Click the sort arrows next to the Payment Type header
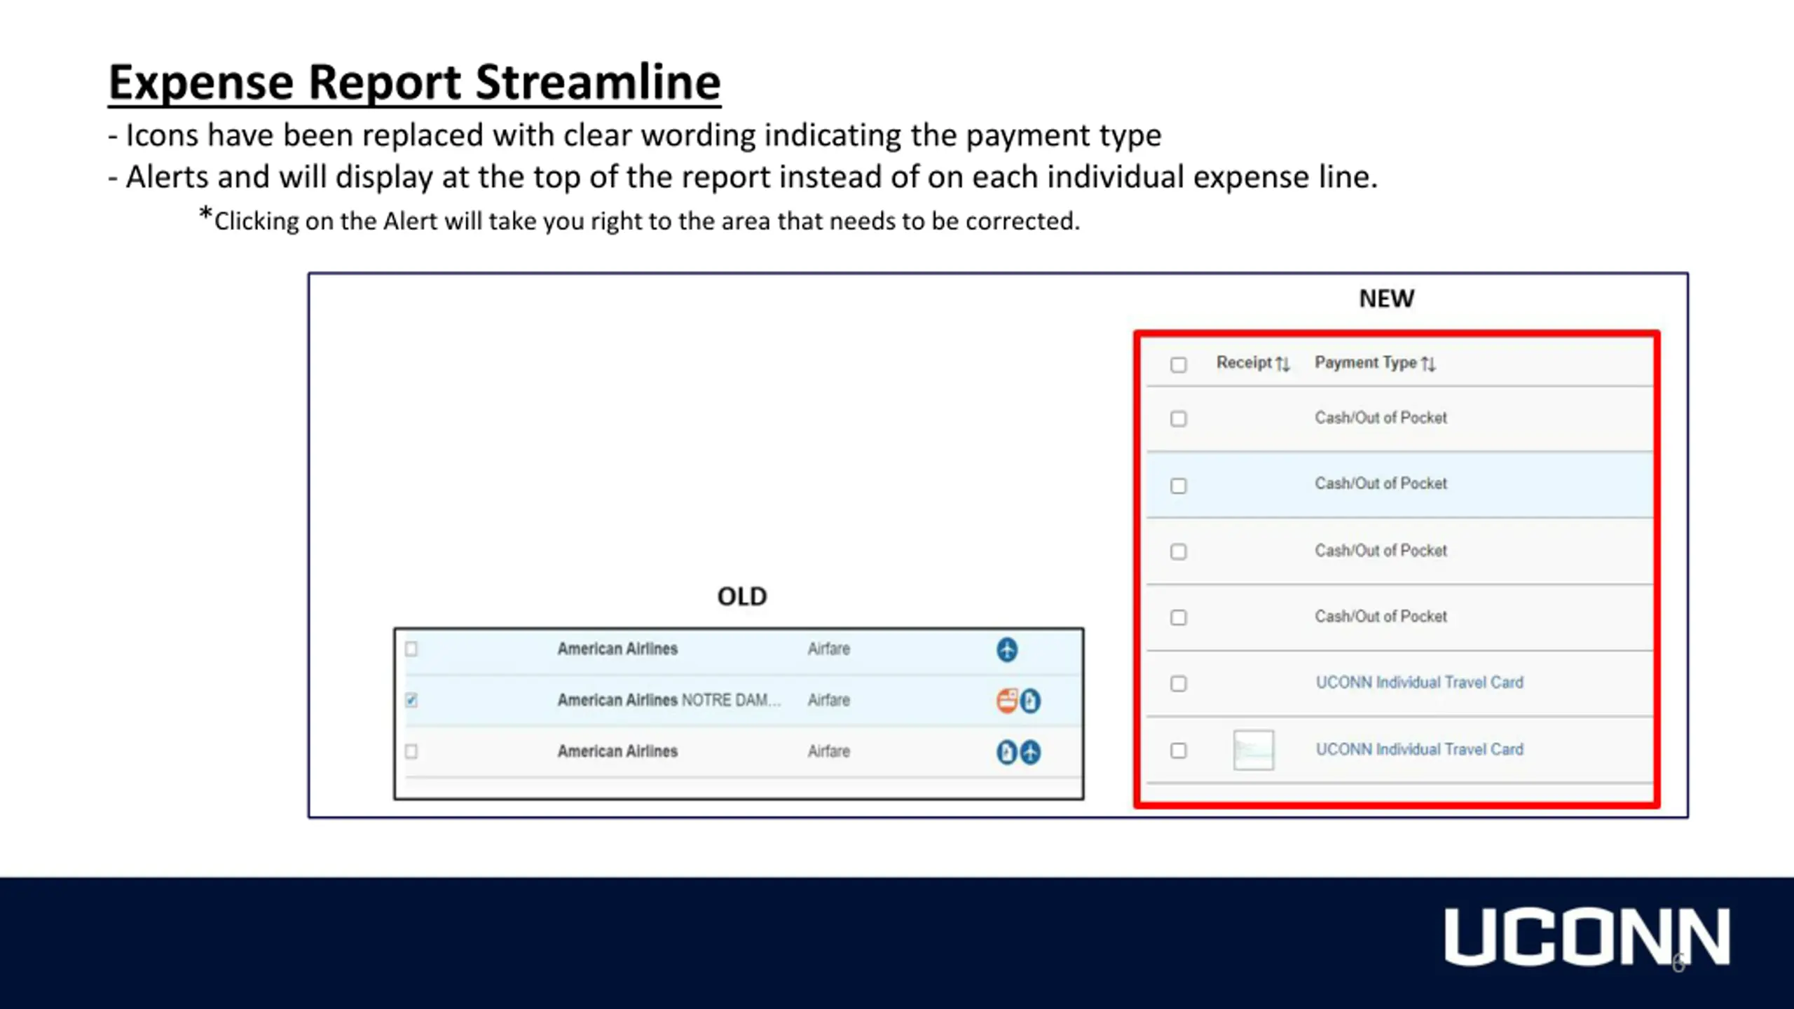 (x=1428, y=364)
